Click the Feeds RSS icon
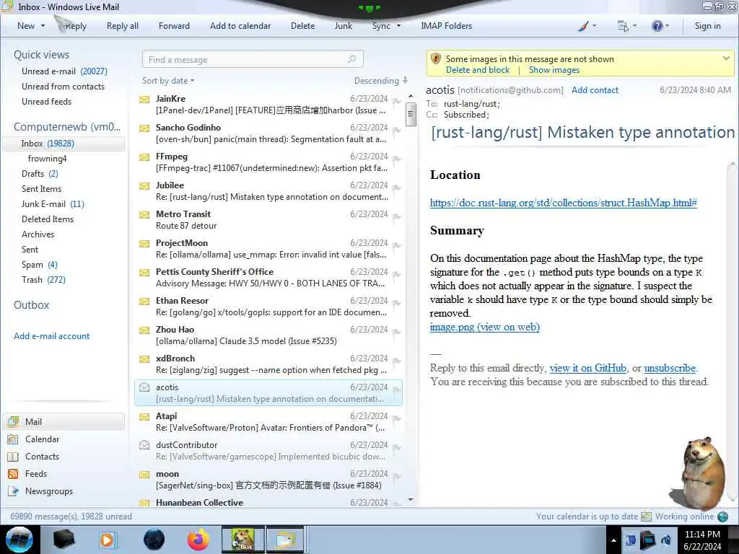 point(13,474)
